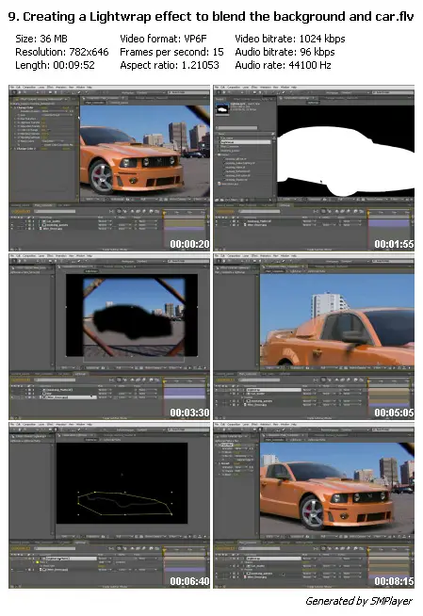Click the 00:08:15 timestamp label
This screenshot has height=616, width=423.
click(x=394, y=581)
